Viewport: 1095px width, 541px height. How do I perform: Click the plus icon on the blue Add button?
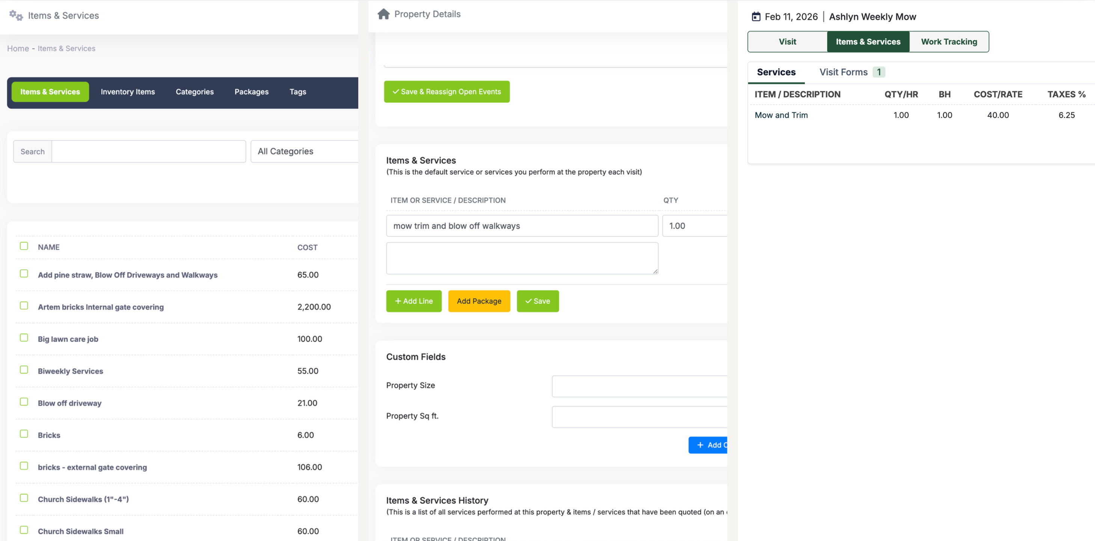pyautogui.click(x=701, y=445)
